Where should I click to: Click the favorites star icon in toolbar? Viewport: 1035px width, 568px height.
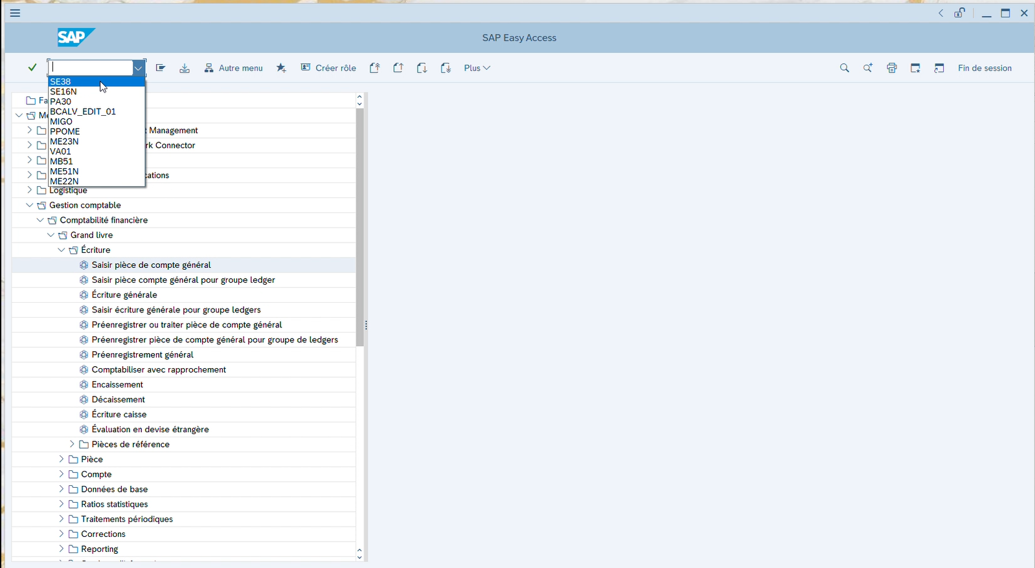[x=281, y=68]
